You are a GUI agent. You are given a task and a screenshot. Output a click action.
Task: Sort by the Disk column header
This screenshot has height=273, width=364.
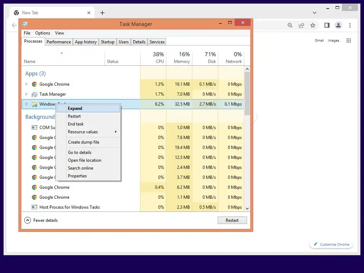(205, 58)
